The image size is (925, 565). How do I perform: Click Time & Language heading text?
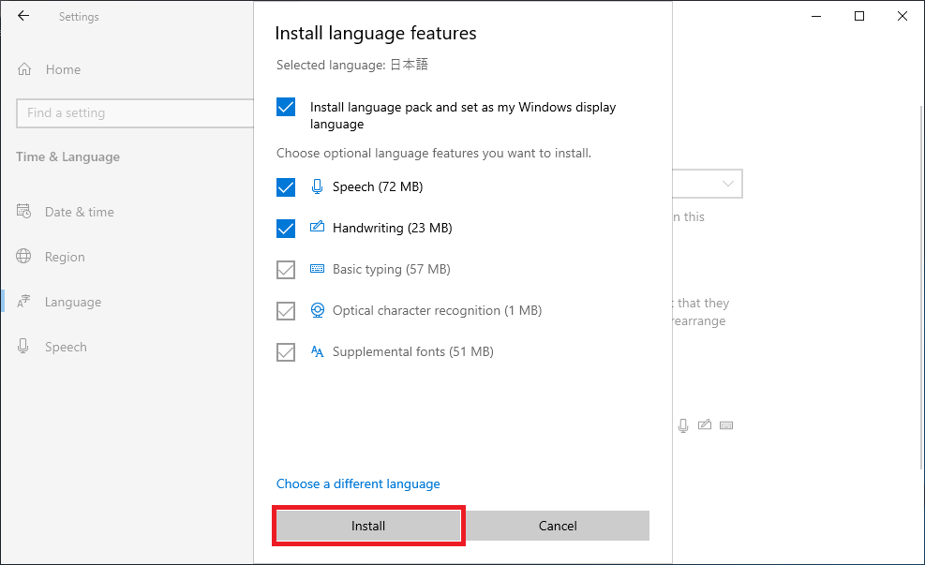point(67,156)
